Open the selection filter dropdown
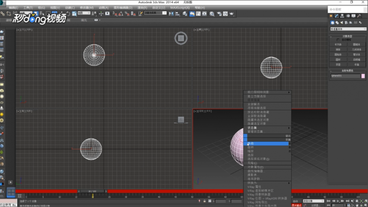The width and height of the screenshot is (368, 207). pyautogui.click(x=26, y=13)
